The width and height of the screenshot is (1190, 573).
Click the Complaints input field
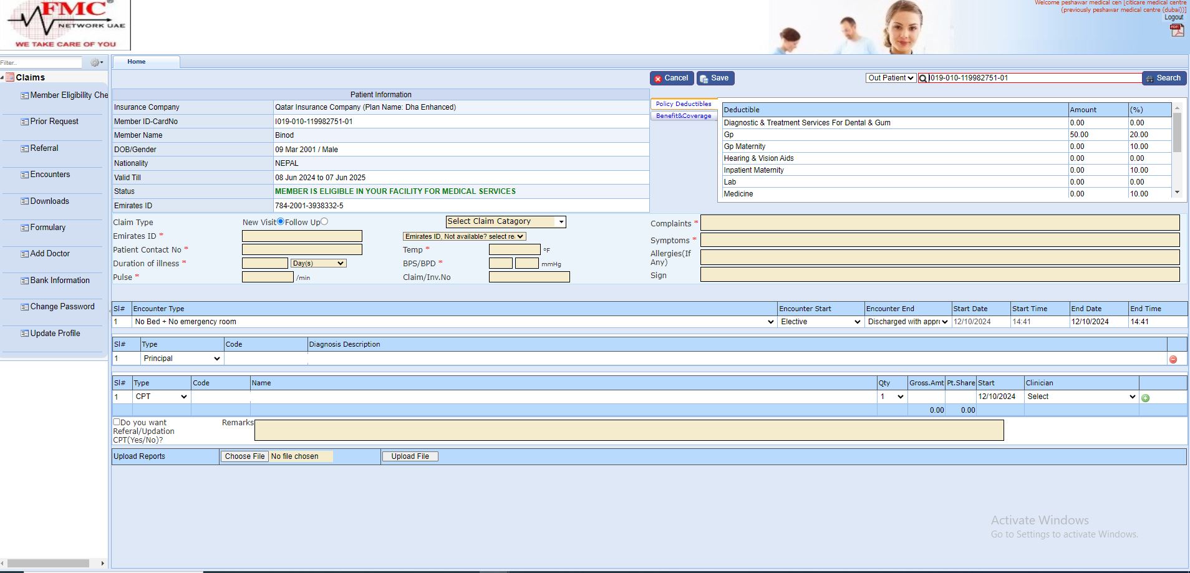(x=939, y=223)
